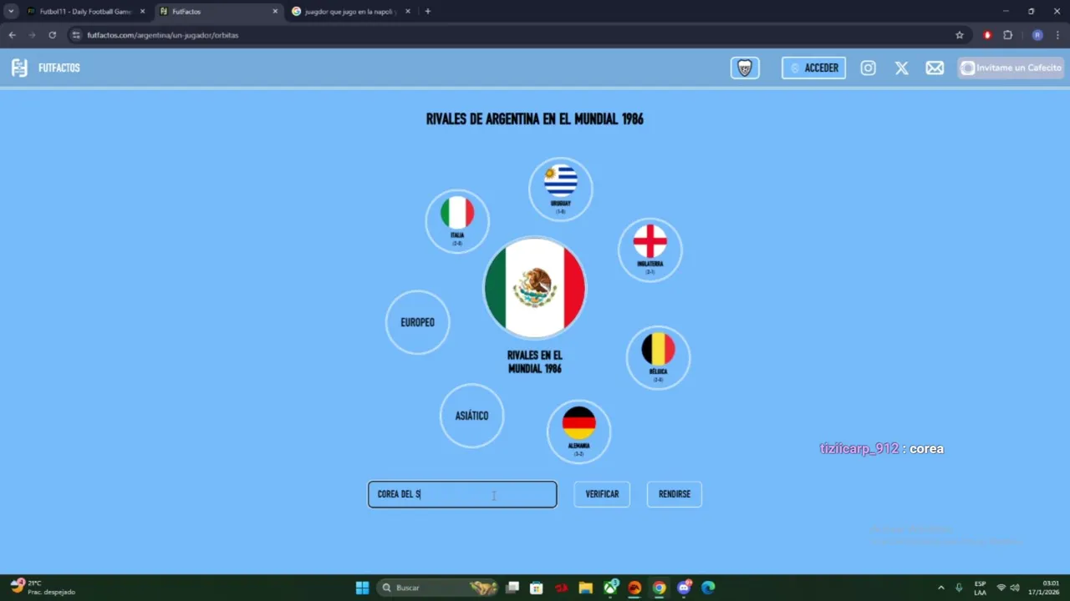Close the Google search tab
The width and height of the screenshot is (1070, 601).
click(x=408, y=12)
